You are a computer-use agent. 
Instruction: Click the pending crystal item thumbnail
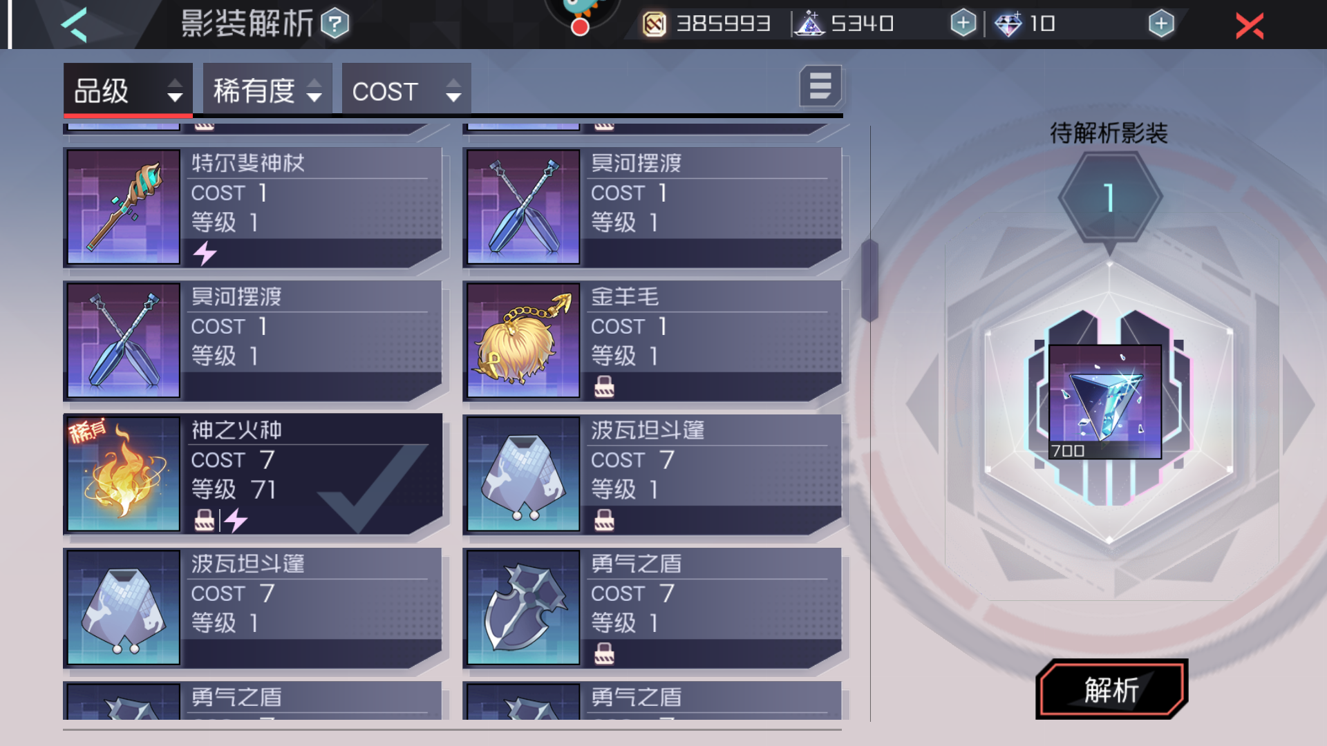(x=1104, y=402)
